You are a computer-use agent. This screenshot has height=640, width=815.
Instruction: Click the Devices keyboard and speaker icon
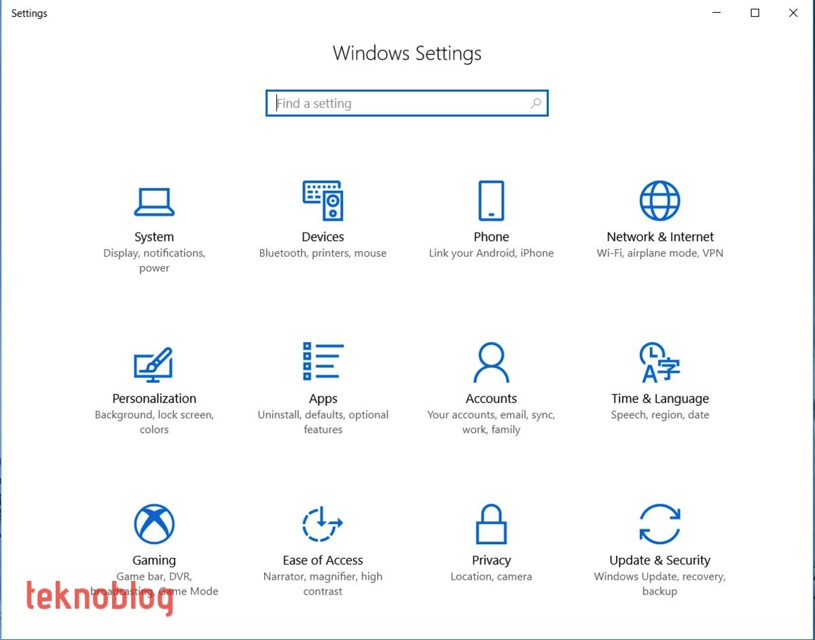[323, 201]
